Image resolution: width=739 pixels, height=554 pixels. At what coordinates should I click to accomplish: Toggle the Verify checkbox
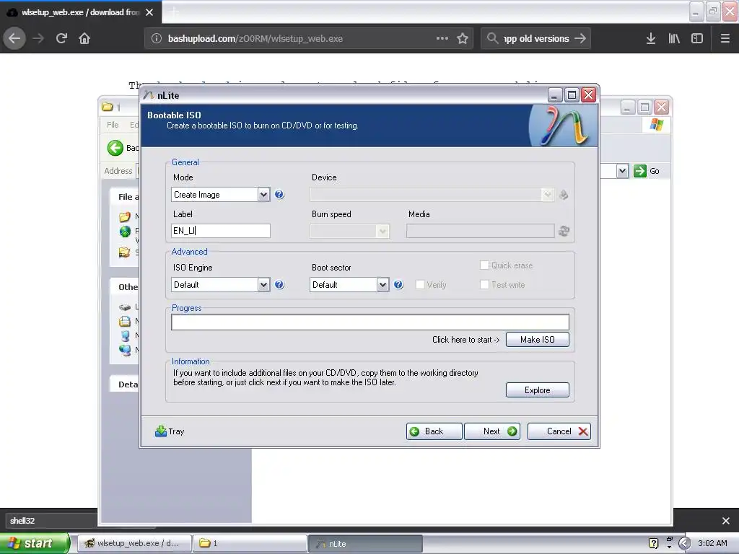click(420, 284)
